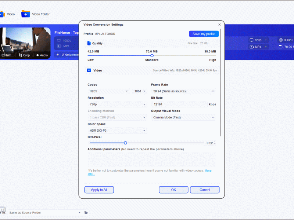
Task: Click the Standard quality label
Action: 152,60
